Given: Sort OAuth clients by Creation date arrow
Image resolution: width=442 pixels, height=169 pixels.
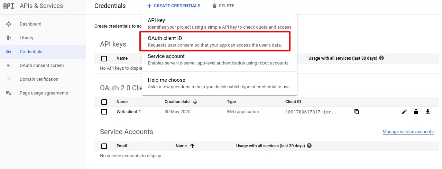Looking at the screenshot, I should 195,102.
